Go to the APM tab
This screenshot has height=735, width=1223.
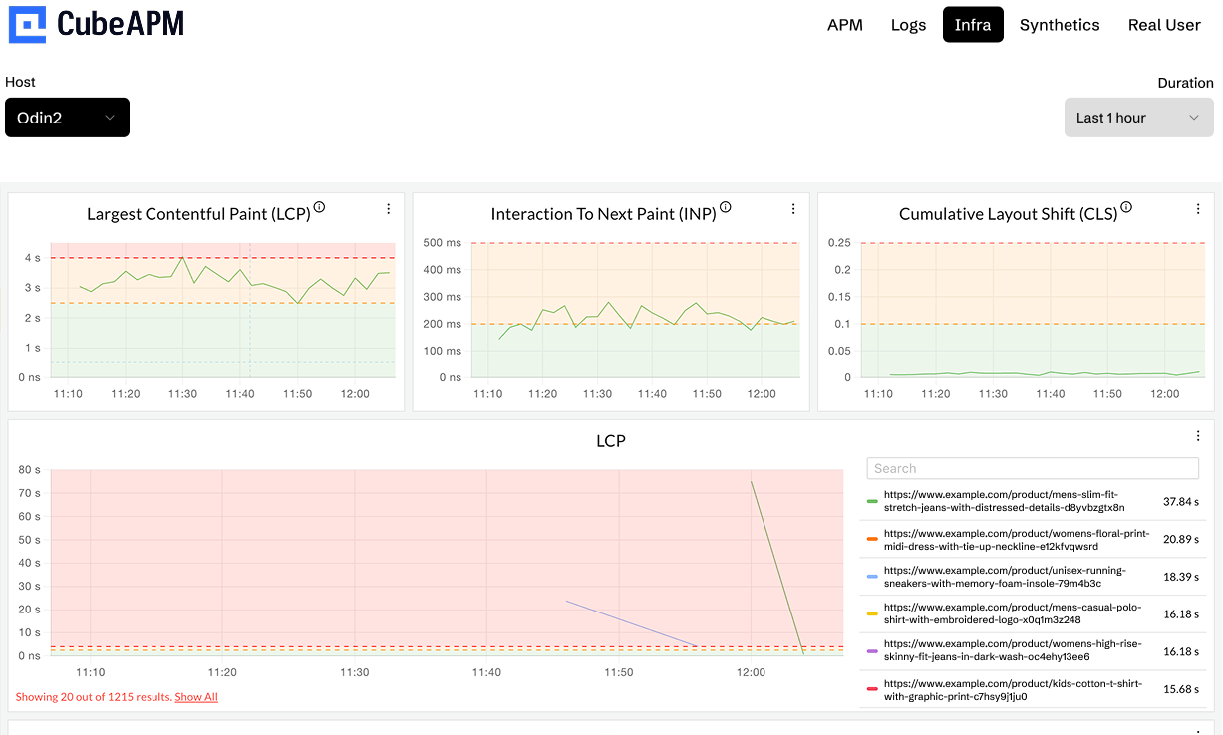845,25
